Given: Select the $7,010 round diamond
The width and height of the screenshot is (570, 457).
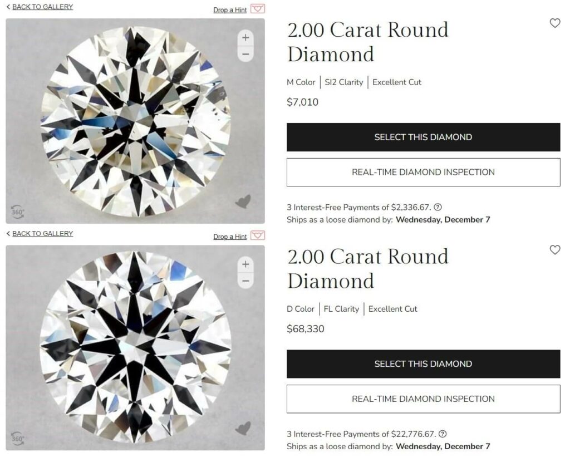Looking at the screenshot, I should pyautogui.click(x=423, y=137).
